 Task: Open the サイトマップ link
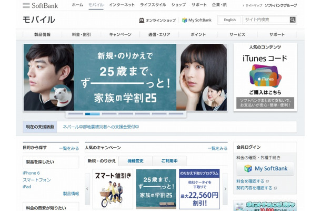tap(253, 6)
